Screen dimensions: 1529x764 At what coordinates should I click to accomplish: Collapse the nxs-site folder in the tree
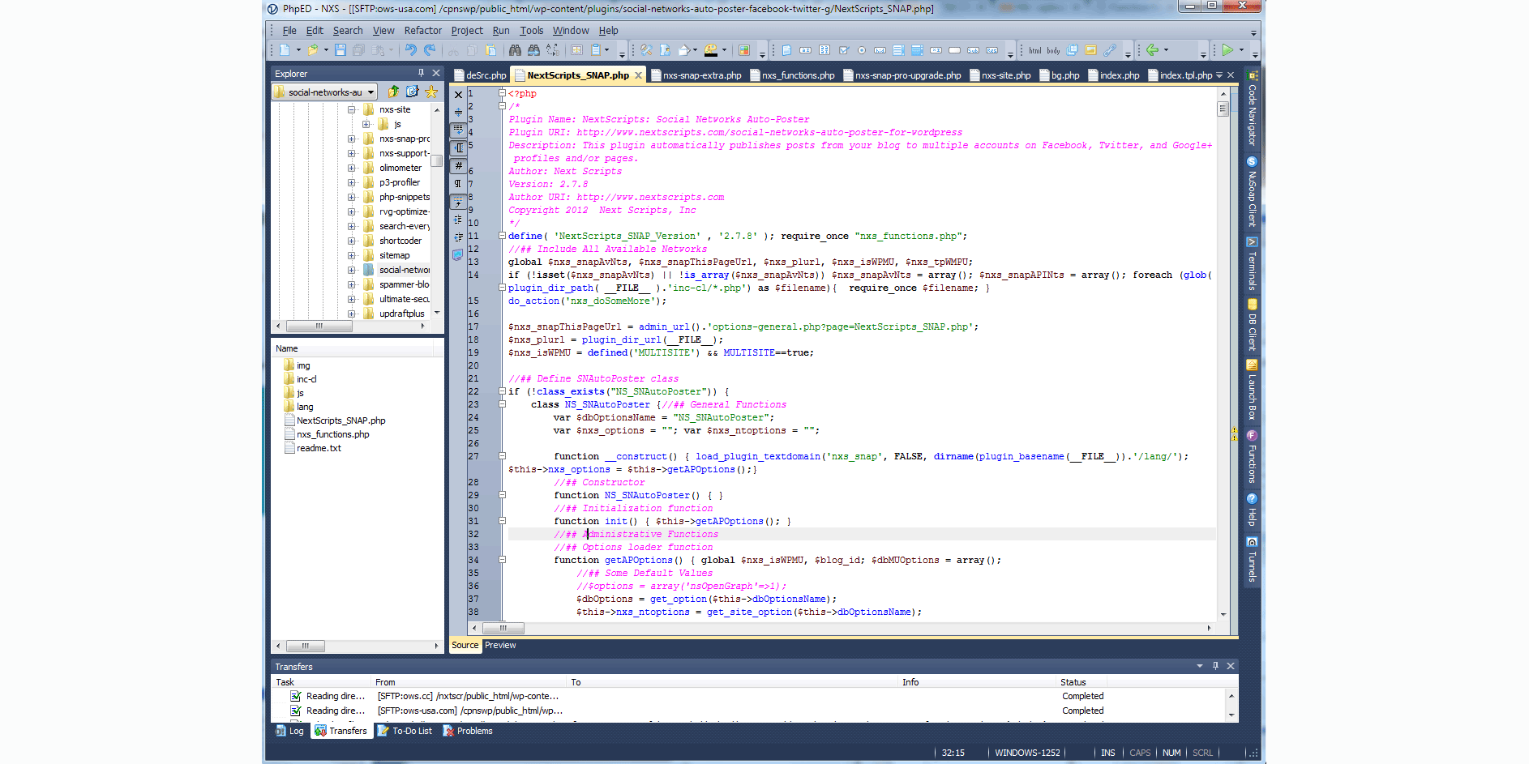pos(352,109)
